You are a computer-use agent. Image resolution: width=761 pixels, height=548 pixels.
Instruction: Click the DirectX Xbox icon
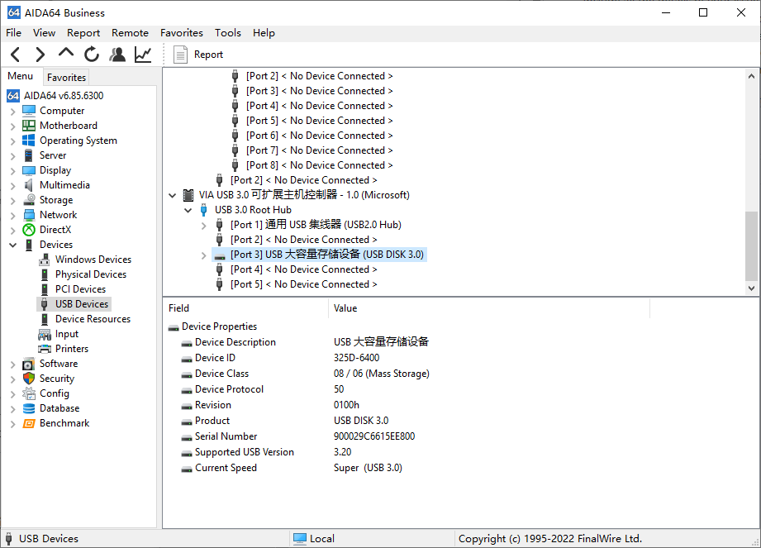click(x=29, y=230)
